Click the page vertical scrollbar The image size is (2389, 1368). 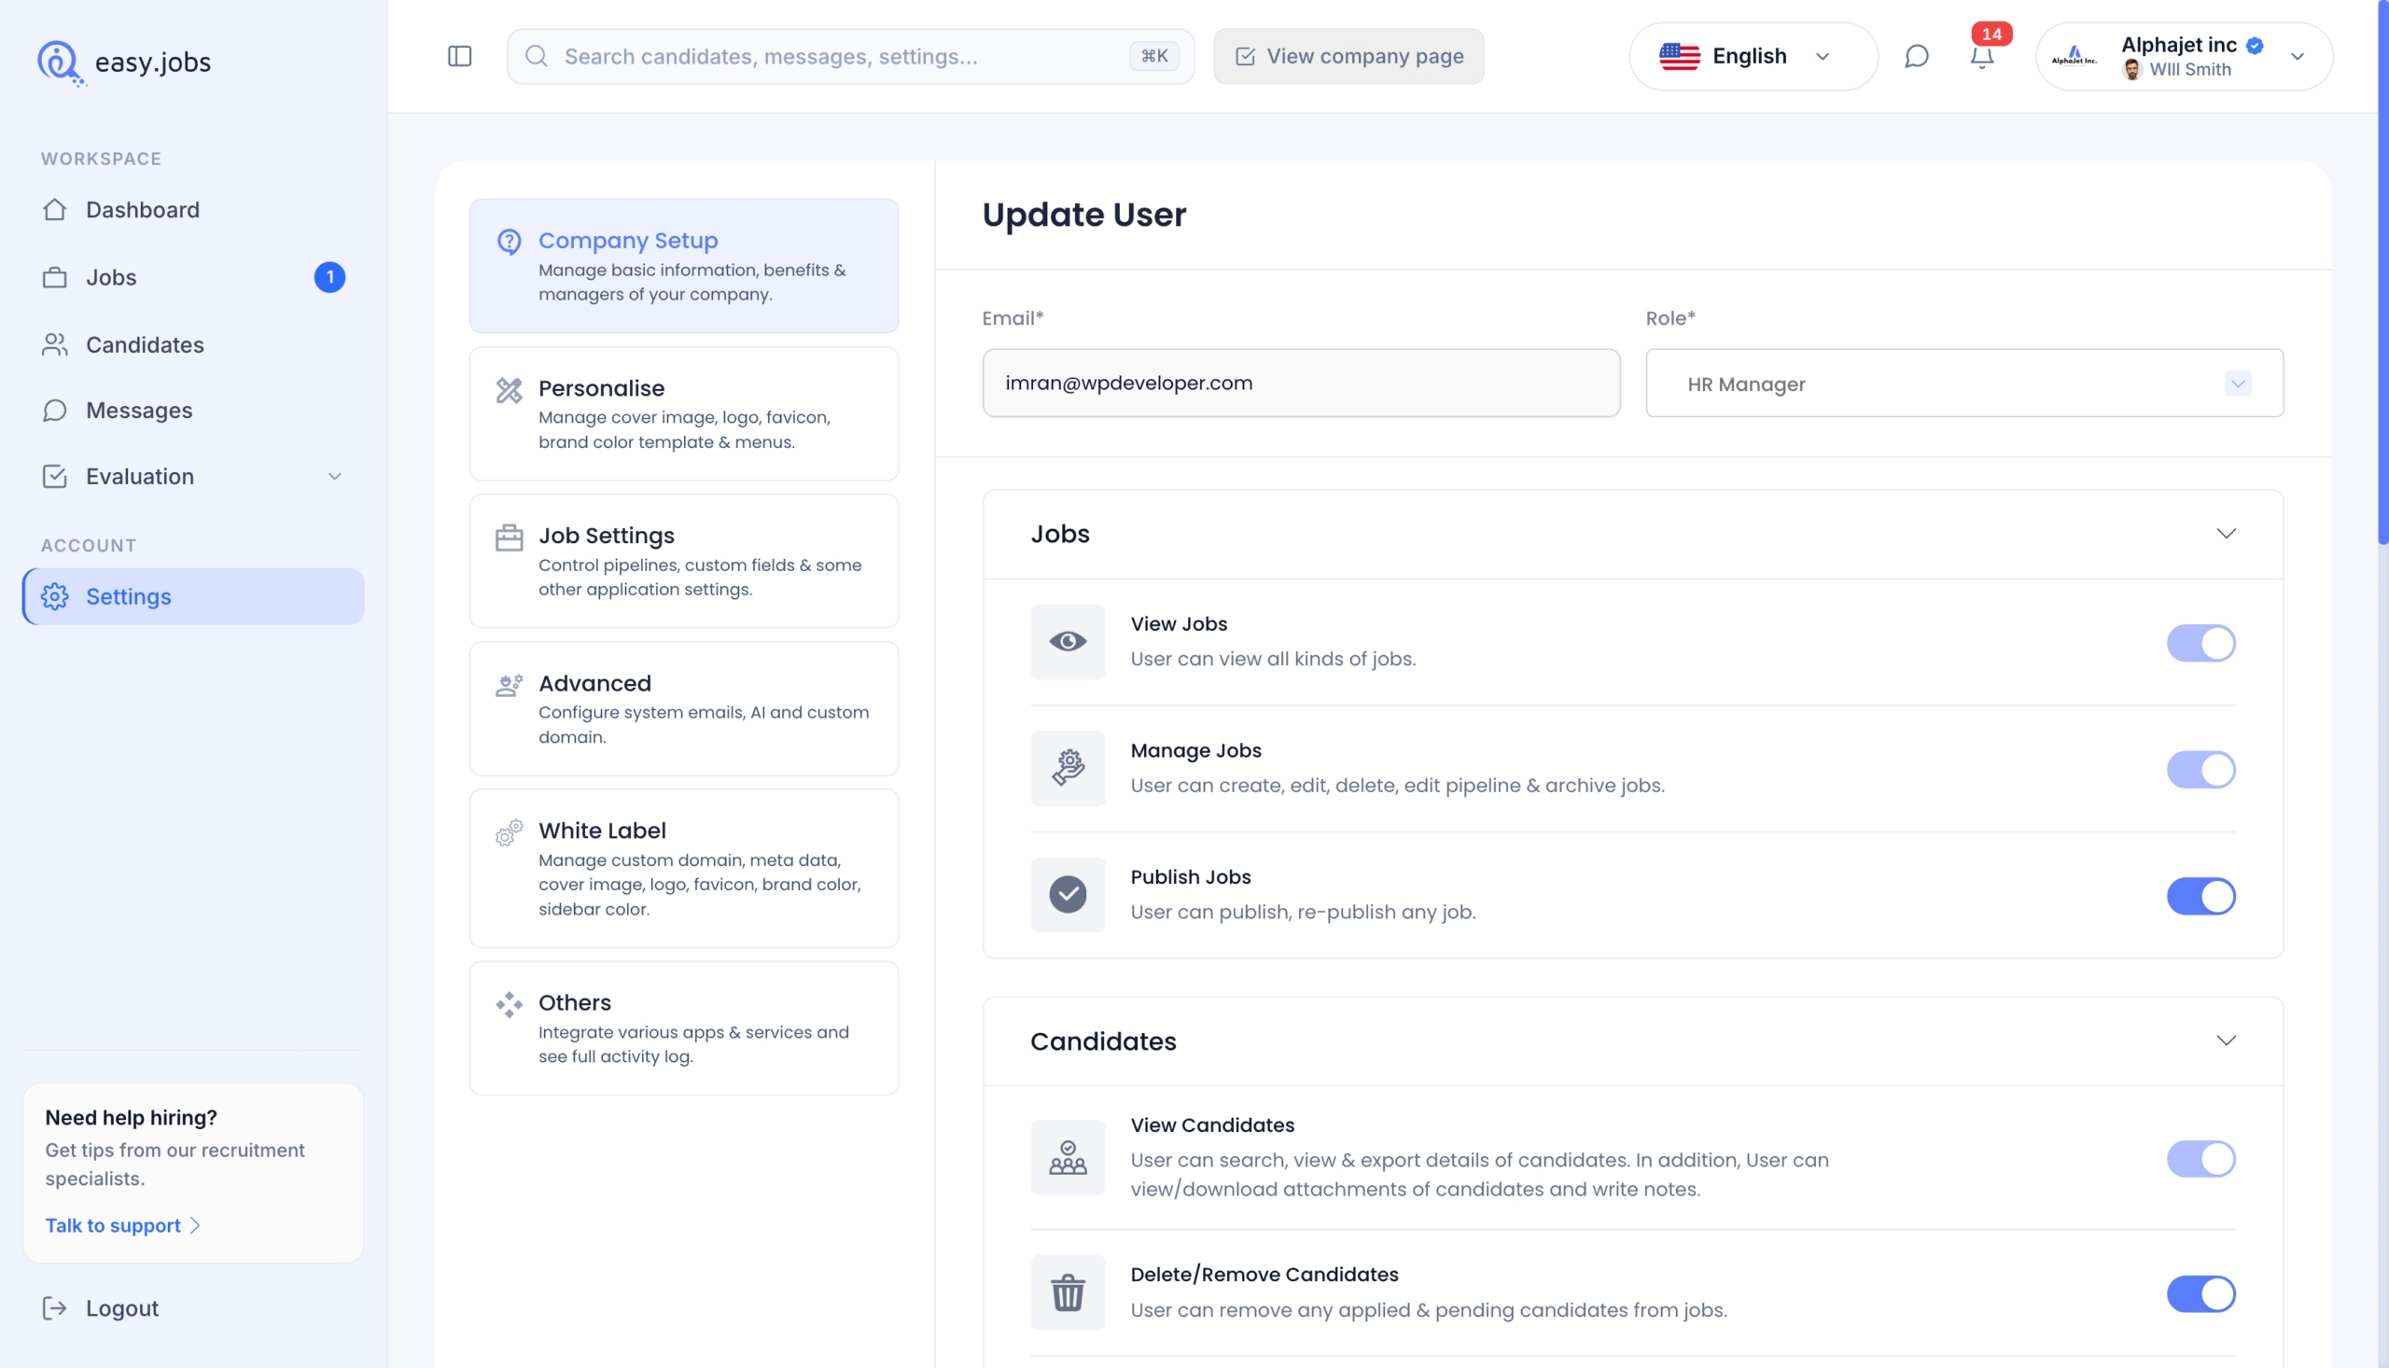pyautogui.click(x=2382, y=272)
